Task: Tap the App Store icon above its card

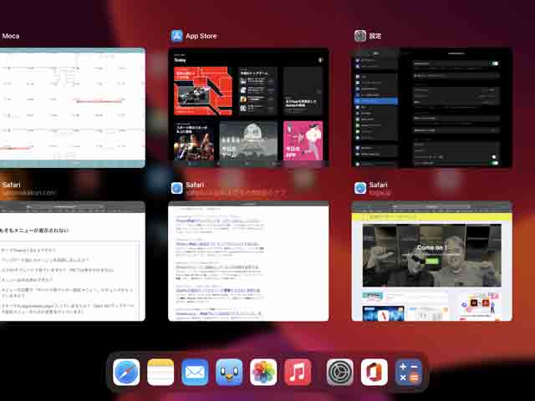Action: (x=176, y=36)
